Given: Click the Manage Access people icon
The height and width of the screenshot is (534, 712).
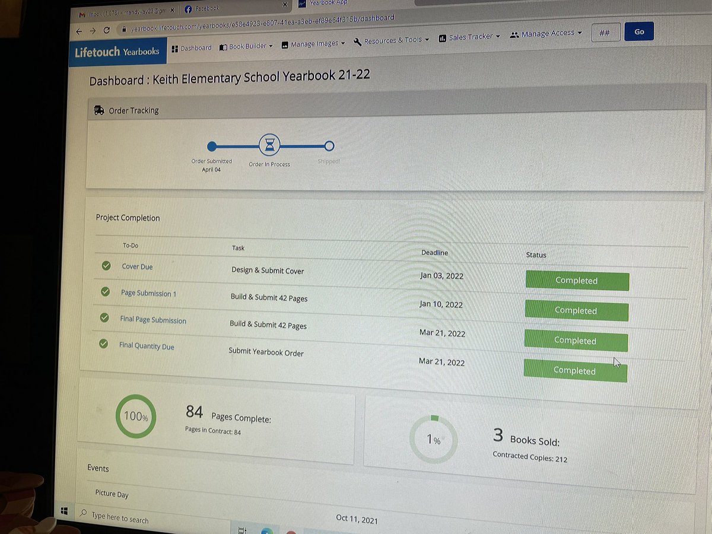Looking at the screenshot, I should click(x=514, y=35).
